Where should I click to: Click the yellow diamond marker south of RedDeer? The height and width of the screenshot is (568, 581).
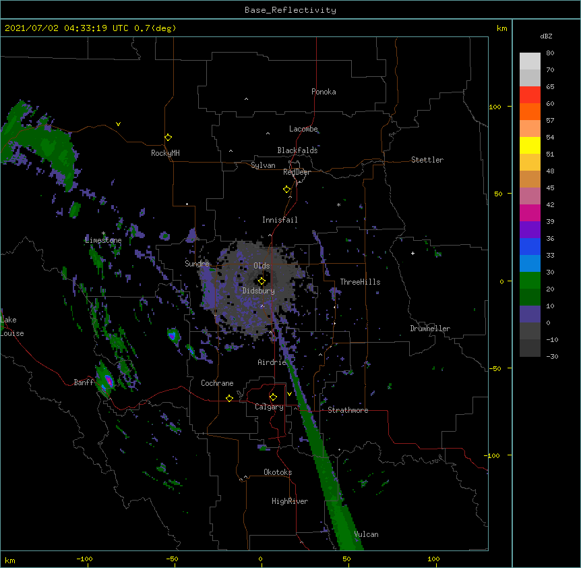click(287, 190)
